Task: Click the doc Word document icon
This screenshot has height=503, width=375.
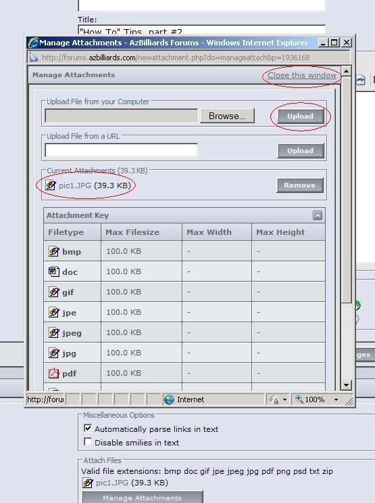Action: click(54, 271)
